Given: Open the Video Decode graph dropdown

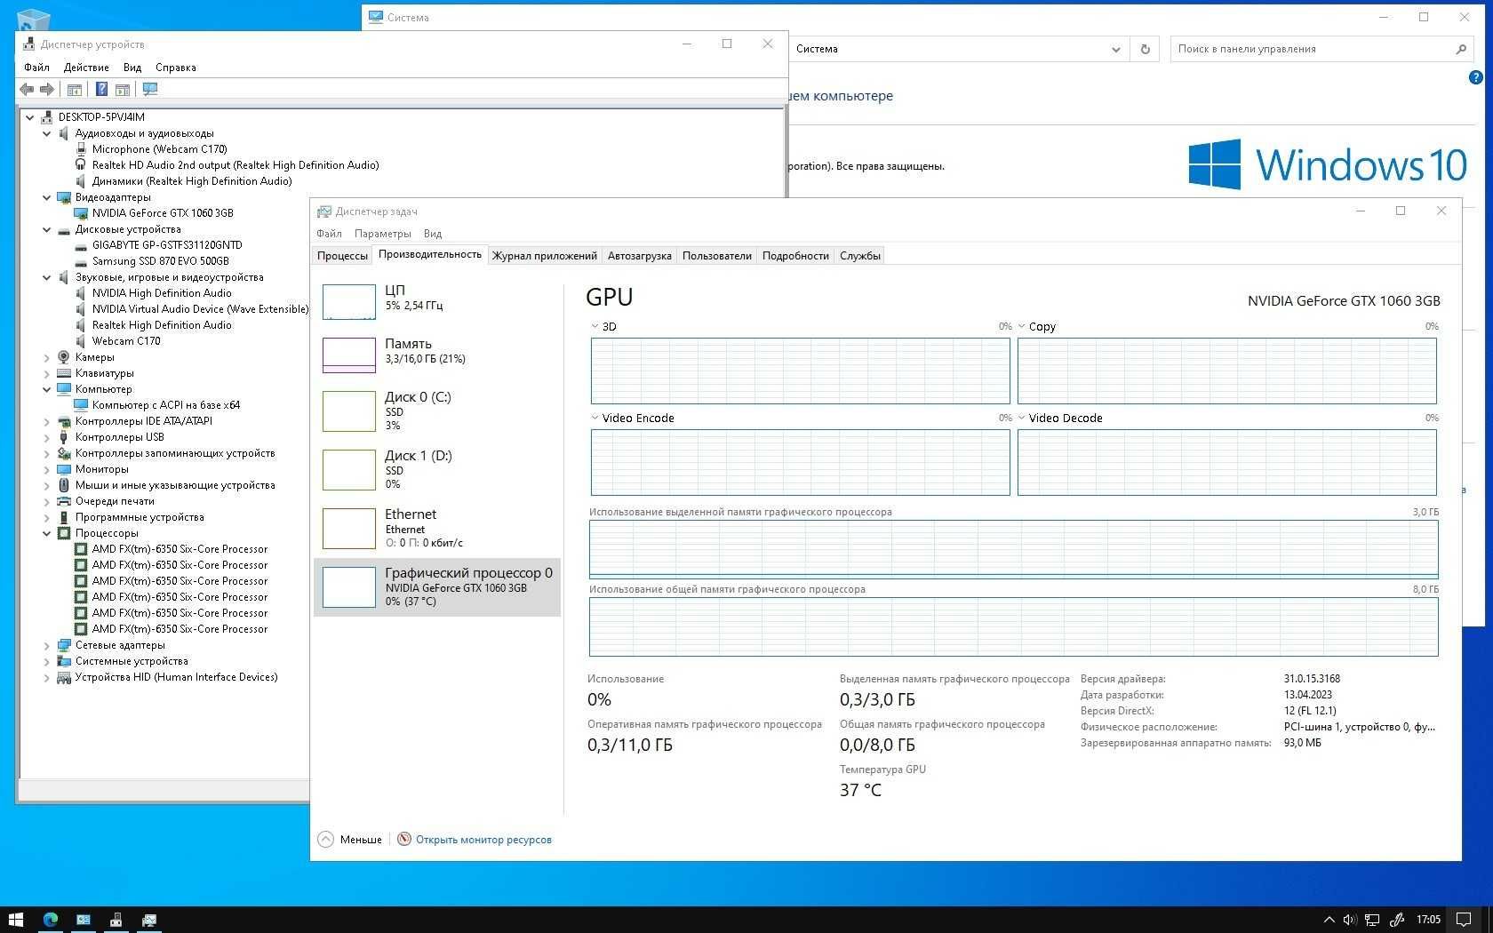Looking at the screenshot, I should coord(1022,418).
